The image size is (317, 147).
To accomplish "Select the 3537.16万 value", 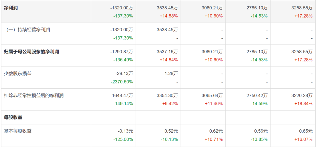I will [167, 52].
